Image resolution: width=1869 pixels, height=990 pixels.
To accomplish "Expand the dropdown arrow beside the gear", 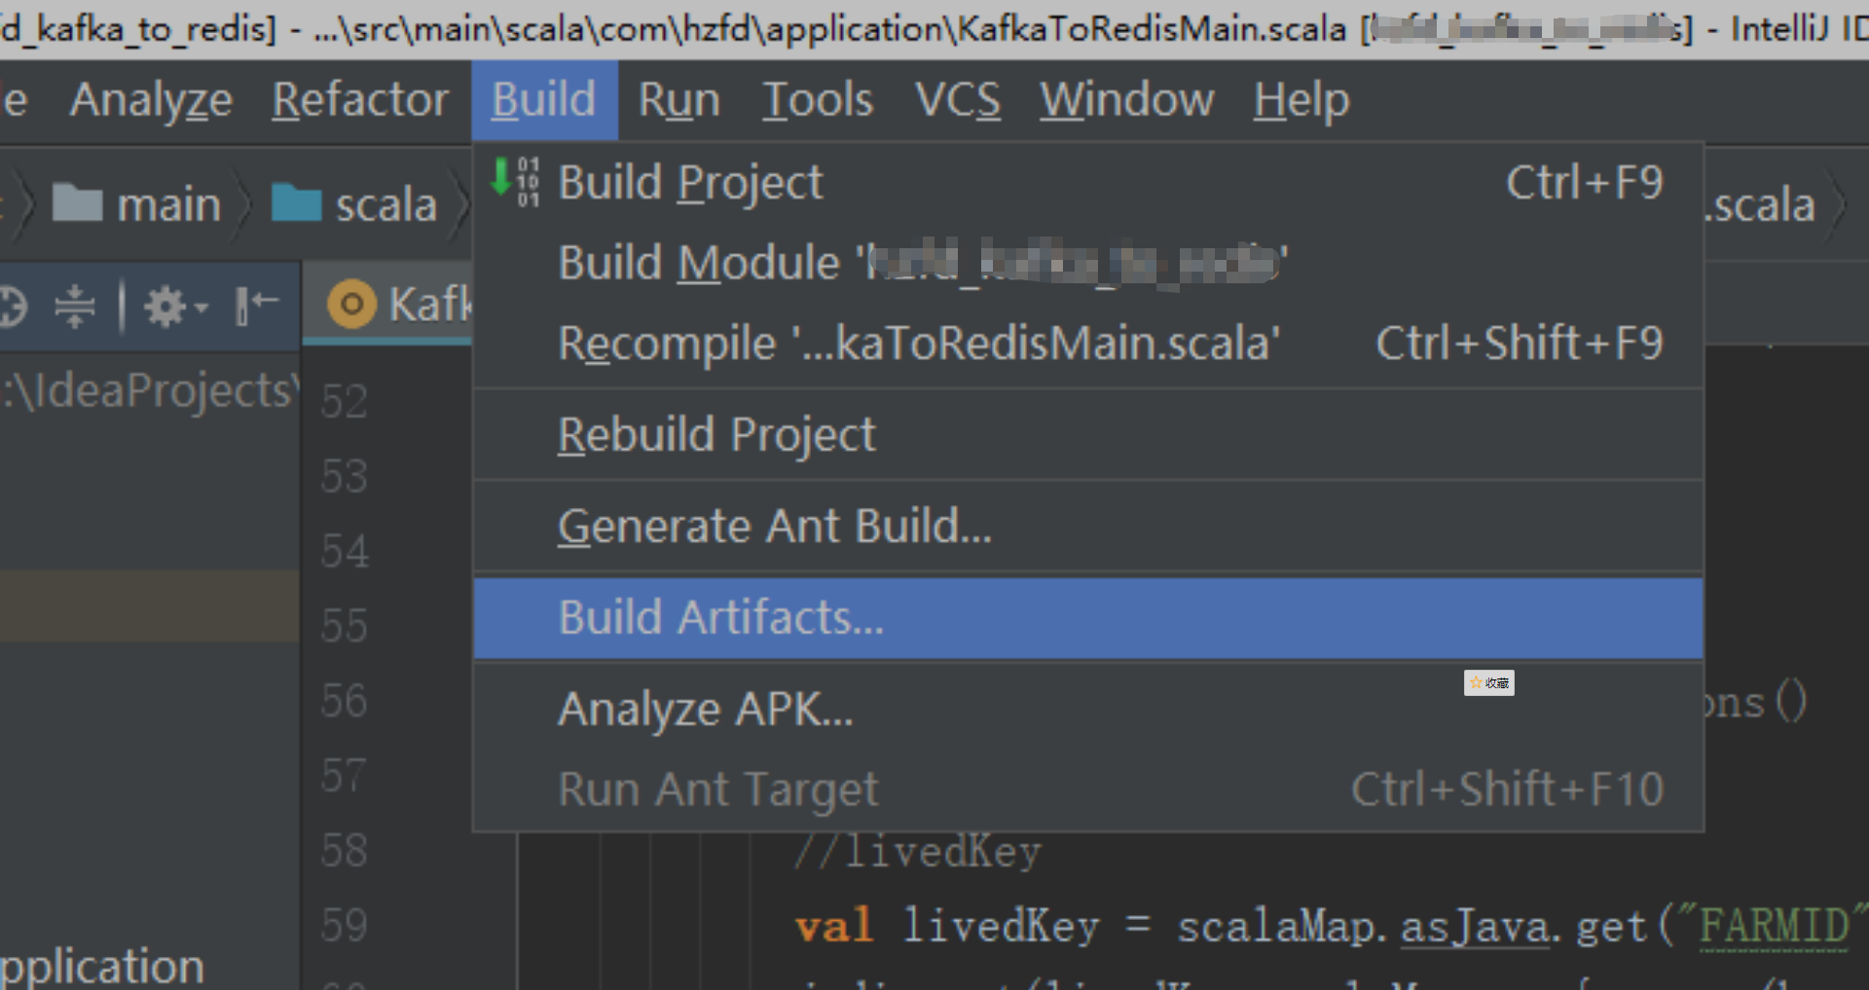I will coord(201,309).
